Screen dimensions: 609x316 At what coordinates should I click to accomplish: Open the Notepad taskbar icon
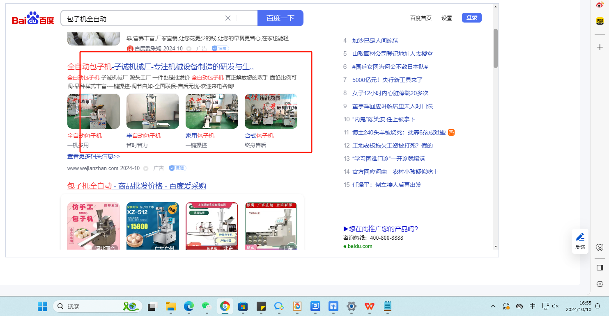point(387,306)
